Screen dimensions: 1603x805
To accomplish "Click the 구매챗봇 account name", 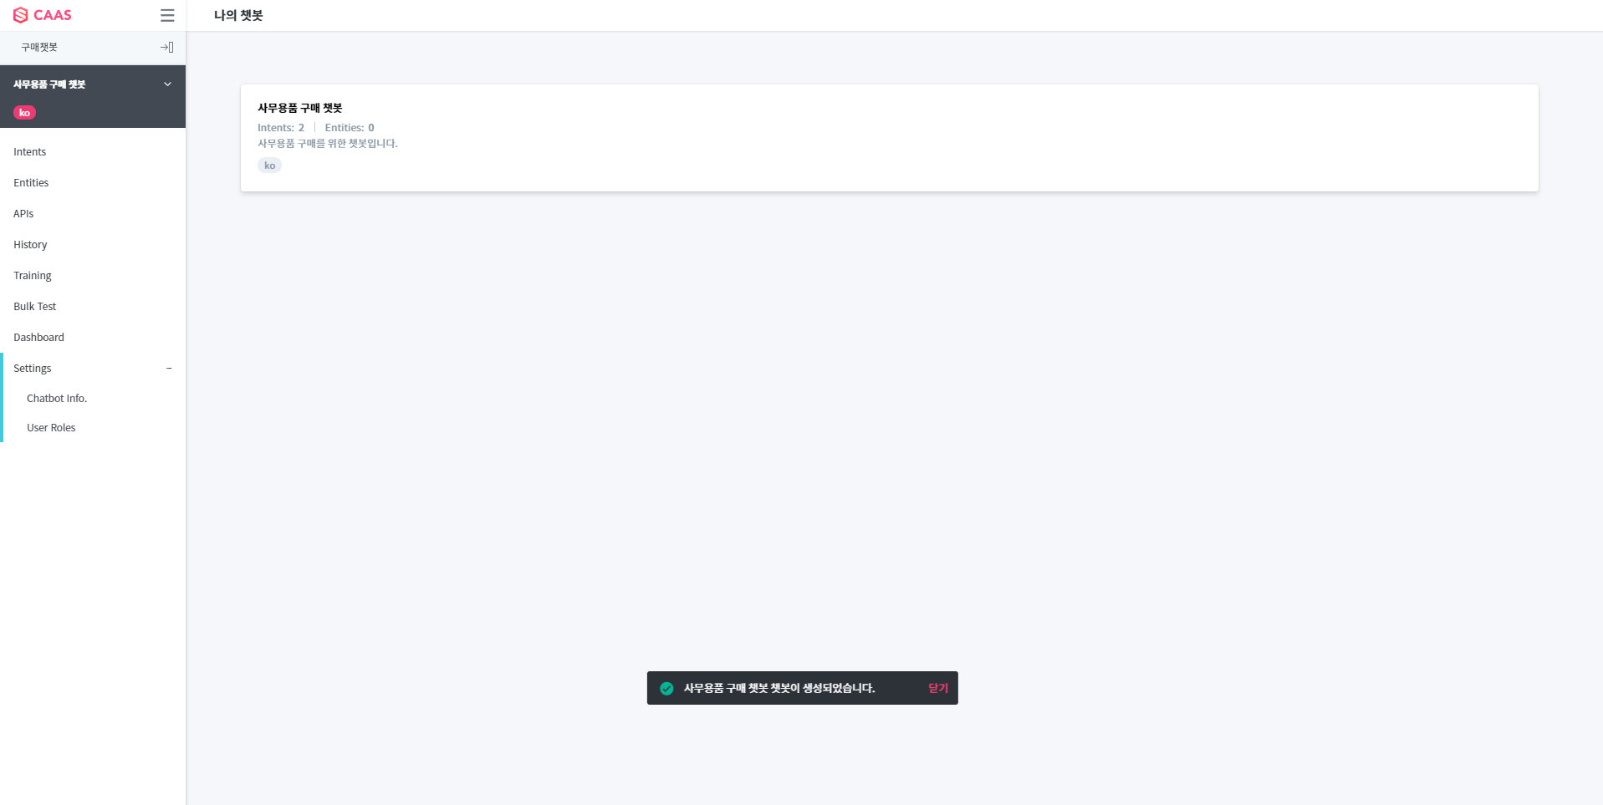I will tap(39, 48).
